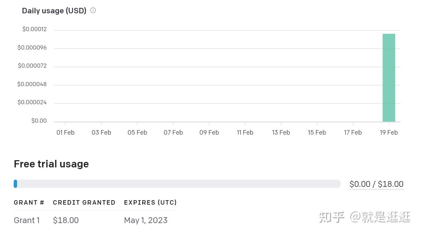This screenshot has height=234, width=421.
Task: Click the CREDIT GRANTED column header
Action: 84,203
